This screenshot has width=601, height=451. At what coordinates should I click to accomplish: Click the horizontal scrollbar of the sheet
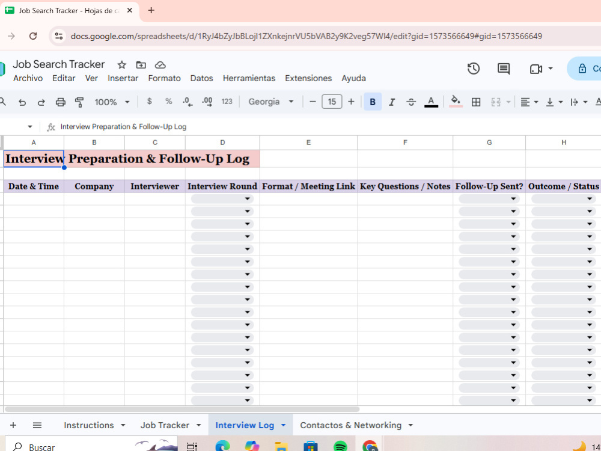click(x=182, y=409)
